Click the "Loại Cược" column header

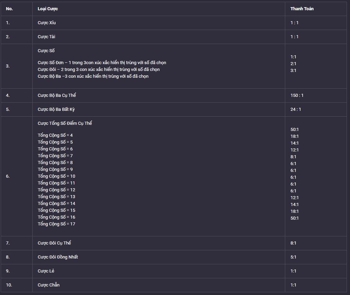[x=48, y=9]
